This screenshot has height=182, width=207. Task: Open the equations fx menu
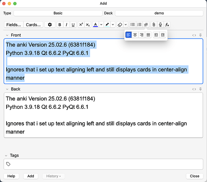(x=167, y=25)
